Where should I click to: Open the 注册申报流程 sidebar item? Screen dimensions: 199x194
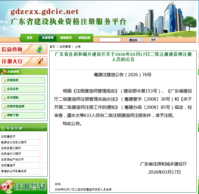tap(23, 106)
